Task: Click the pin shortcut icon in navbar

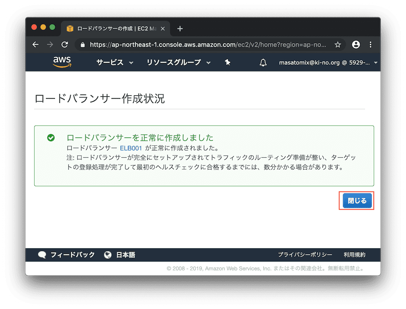Action: 228,62
